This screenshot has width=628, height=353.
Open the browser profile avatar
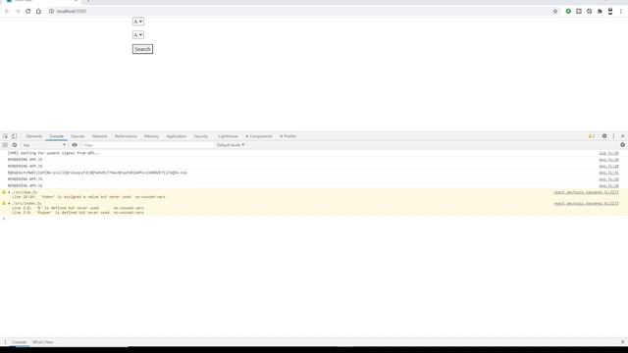(x=610, y=11)
